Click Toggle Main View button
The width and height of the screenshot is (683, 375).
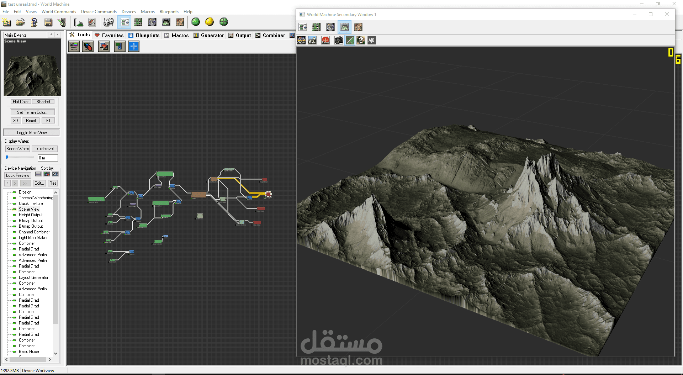(31, 133)
